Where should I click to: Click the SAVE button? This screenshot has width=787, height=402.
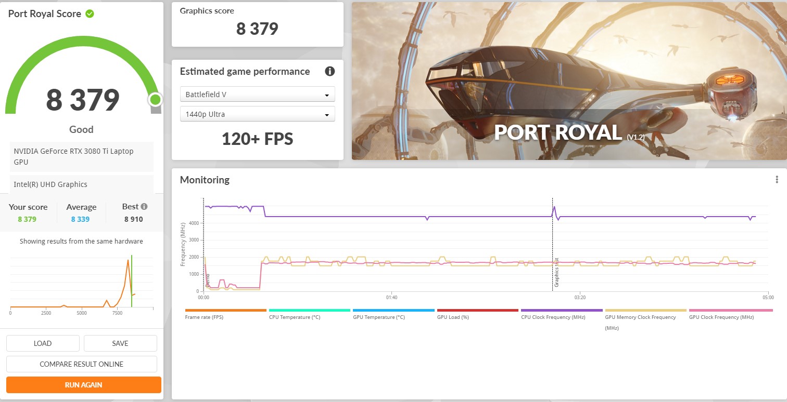(x=120, y=343)
